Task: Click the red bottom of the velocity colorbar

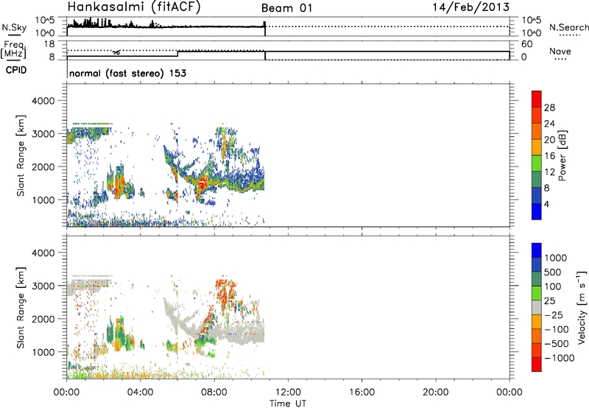Action: point(537,365)
